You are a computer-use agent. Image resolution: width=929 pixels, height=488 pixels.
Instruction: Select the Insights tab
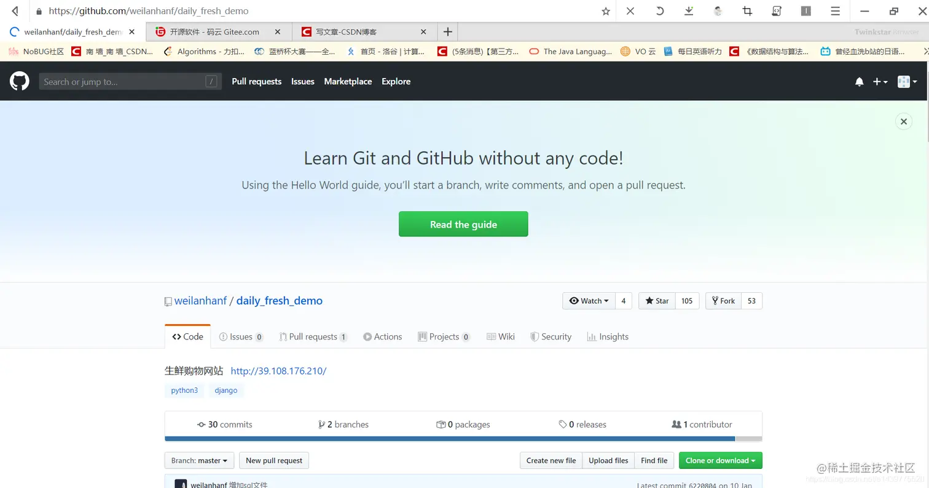point(608,336)
